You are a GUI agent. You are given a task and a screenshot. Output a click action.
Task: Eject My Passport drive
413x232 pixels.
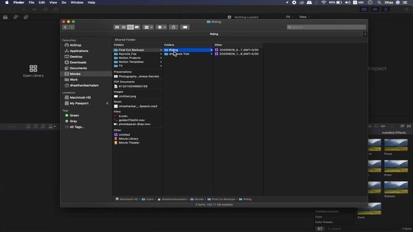pyautogui.click(x=107, y=103)
